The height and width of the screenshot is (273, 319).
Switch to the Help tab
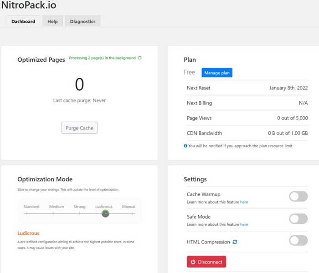coord(52,21)
